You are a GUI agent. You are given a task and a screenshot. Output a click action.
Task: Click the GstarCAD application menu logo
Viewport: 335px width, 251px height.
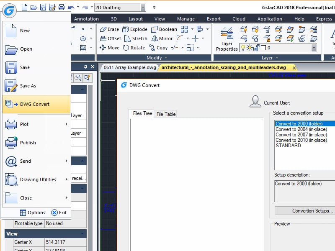(9, 11)
